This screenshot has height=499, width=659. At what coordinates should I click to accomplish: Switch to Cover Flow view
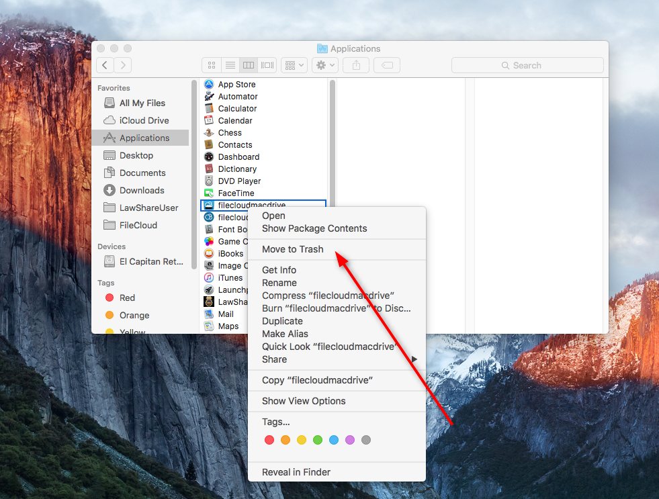(267, 65)
